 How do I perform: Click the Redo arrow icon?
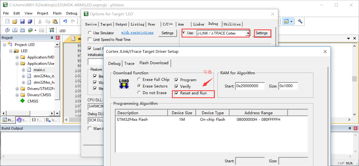(73, 22)
